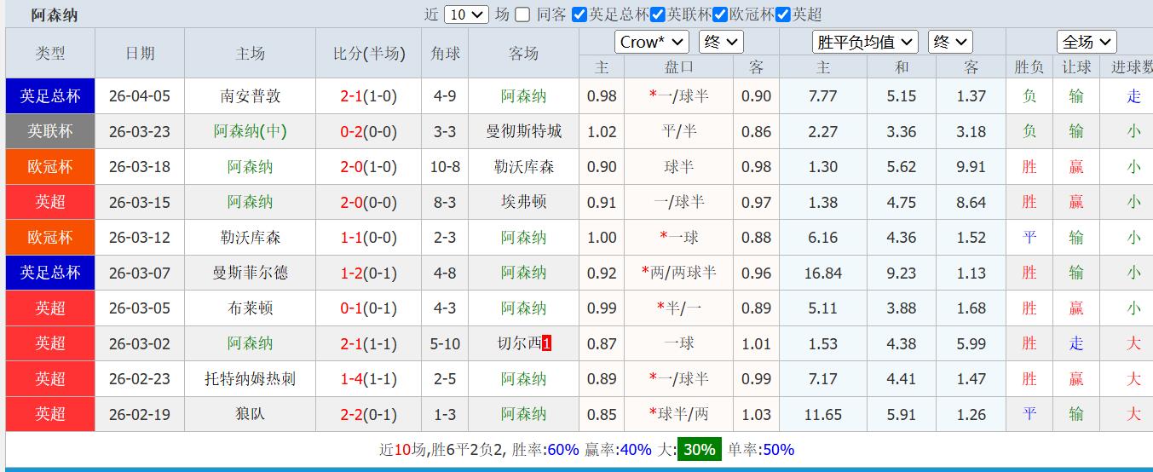This screenshot has width=1153, height=472.
Task: Open the 全场 dropdown
Action: click(1087, 42)
